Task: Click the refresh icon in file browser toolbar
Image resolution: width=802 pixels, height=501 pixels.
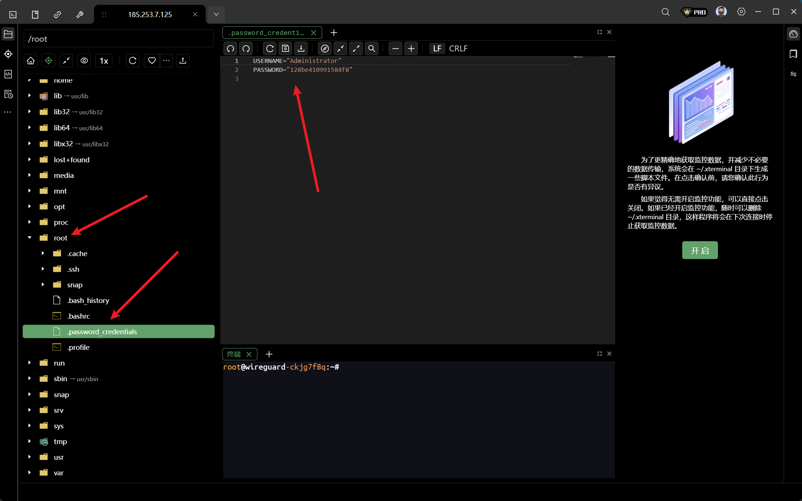Action: 132,61
